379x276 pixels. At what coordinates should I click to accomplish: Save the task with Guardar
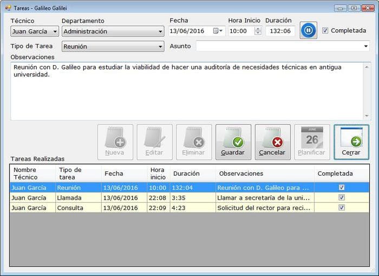[233, 142]
